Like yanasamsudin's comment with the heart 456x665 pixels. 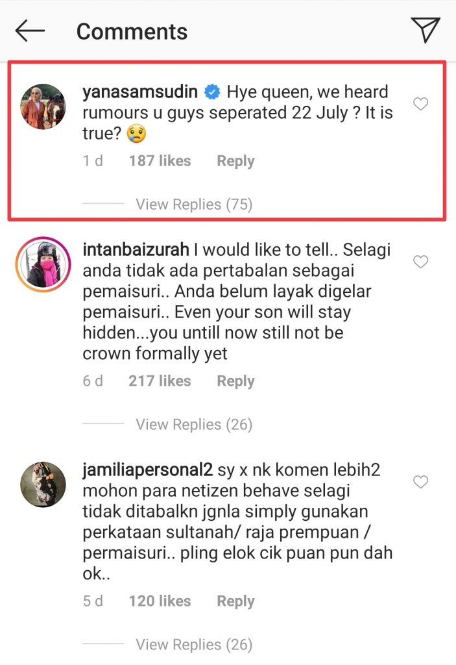[x=420, y=103]
